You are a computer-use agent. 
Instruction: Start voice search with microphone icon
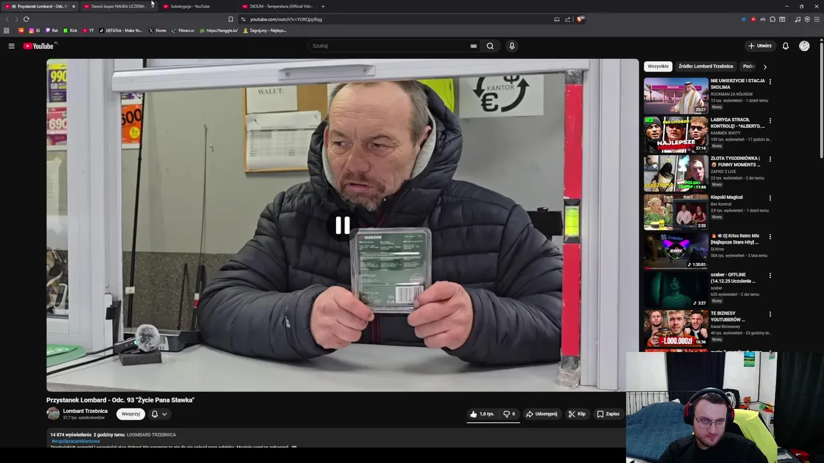tap(512, 46)
